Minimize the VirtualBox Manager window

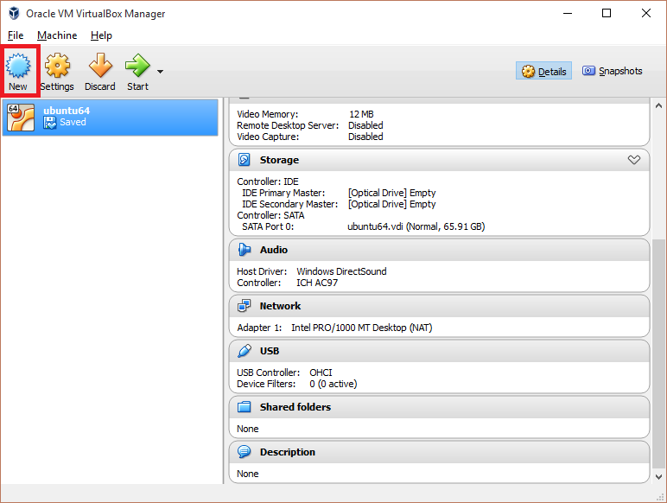point(568,13)
